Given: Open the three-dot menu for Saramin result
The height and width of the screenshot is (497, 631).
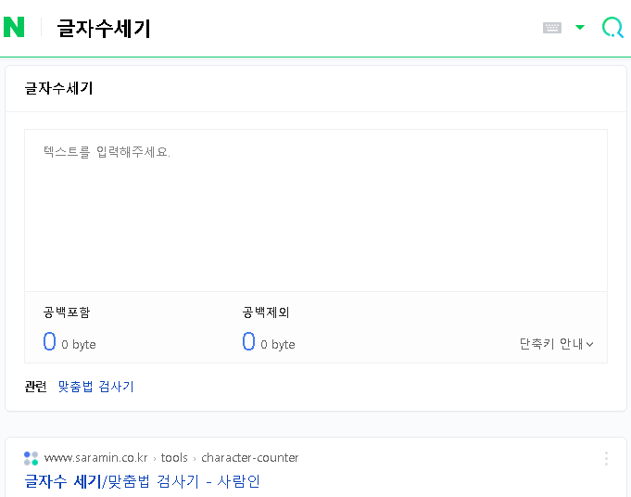Looking at the screenshot, I should click(606, 459).
